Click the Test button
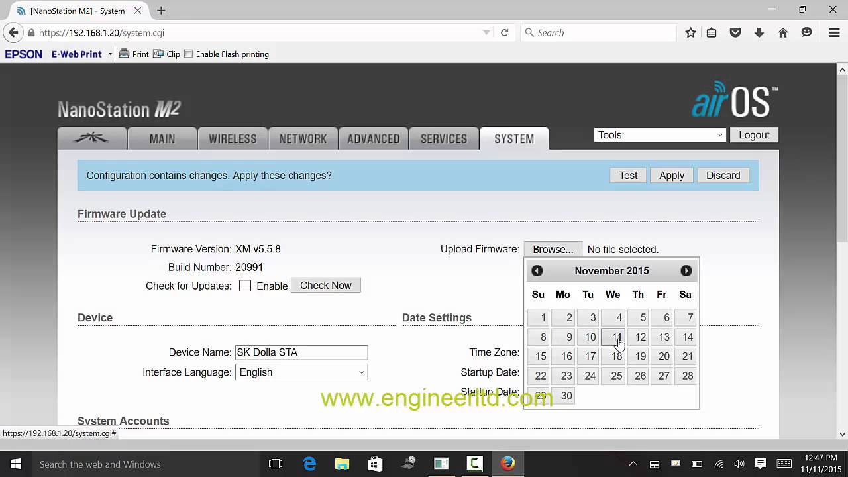Image resolution: width=848 pixels, height=477 pixels. tap(628, 176)
